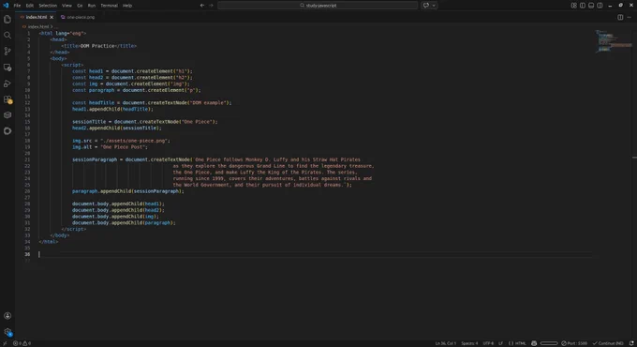Click the Copilot status icon in status bar
The height and width of the screenshot is (347, 637).
[534, 343]
